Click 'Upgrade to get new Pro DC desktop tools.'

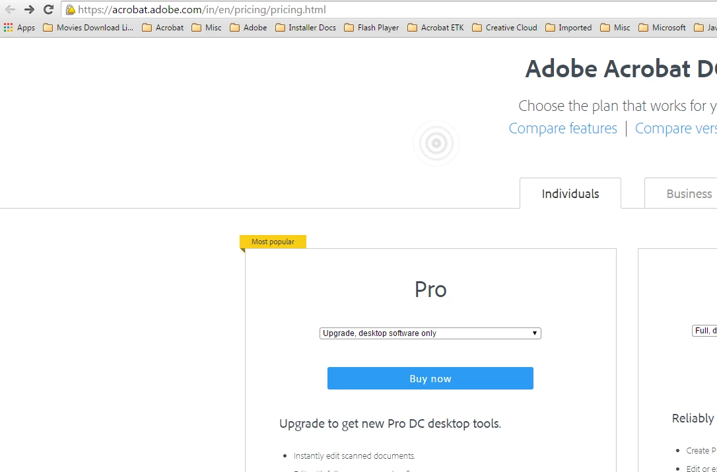pyautogui.click(x=390, y=424)
